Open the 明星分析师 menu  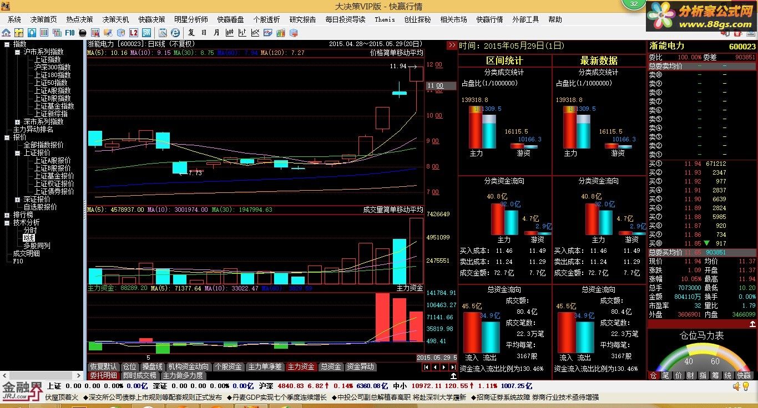(191, 19)
